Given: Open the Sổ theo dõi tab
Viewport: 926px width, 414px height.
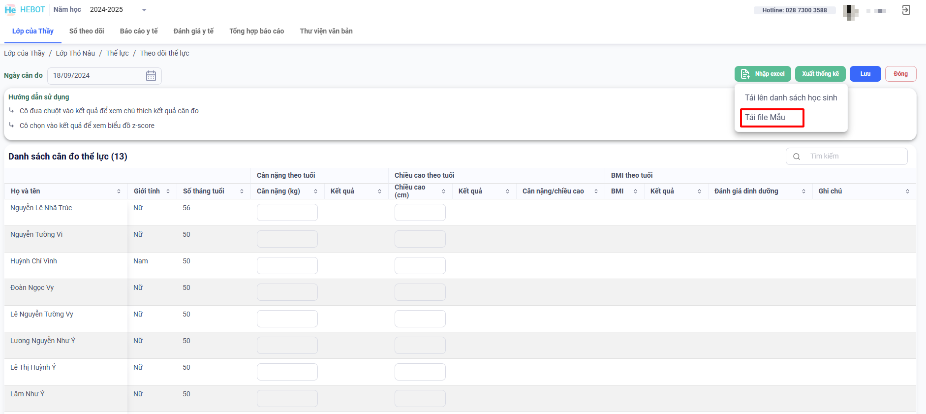Looking at the screenshot, I should [87, 31].
